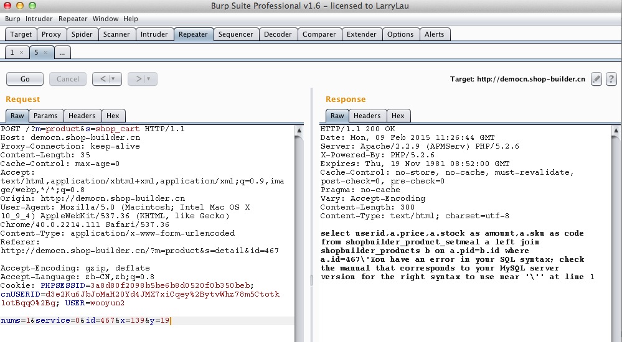This screenshot has width=622, height=342.
Task: Select the Request Params tab
Action: pyautogui.click(x=45, y=116)
